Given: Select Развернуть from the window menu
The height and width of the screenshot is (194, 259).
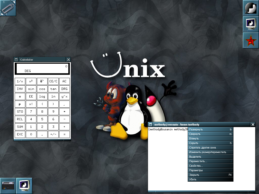Looking at the screenshot, I should [x=210, y=129].
